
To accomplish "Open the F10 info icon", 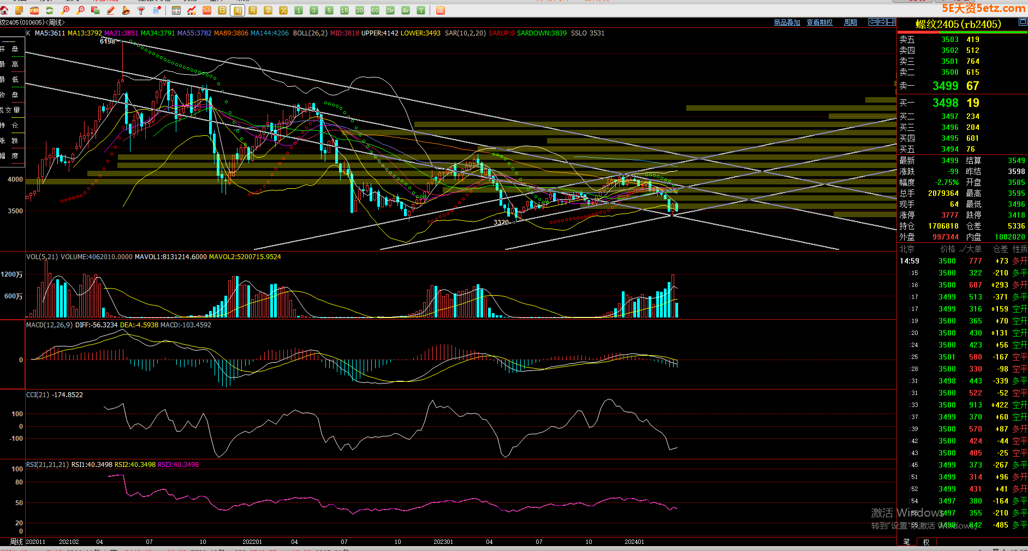I will click(x=34, y=10).
